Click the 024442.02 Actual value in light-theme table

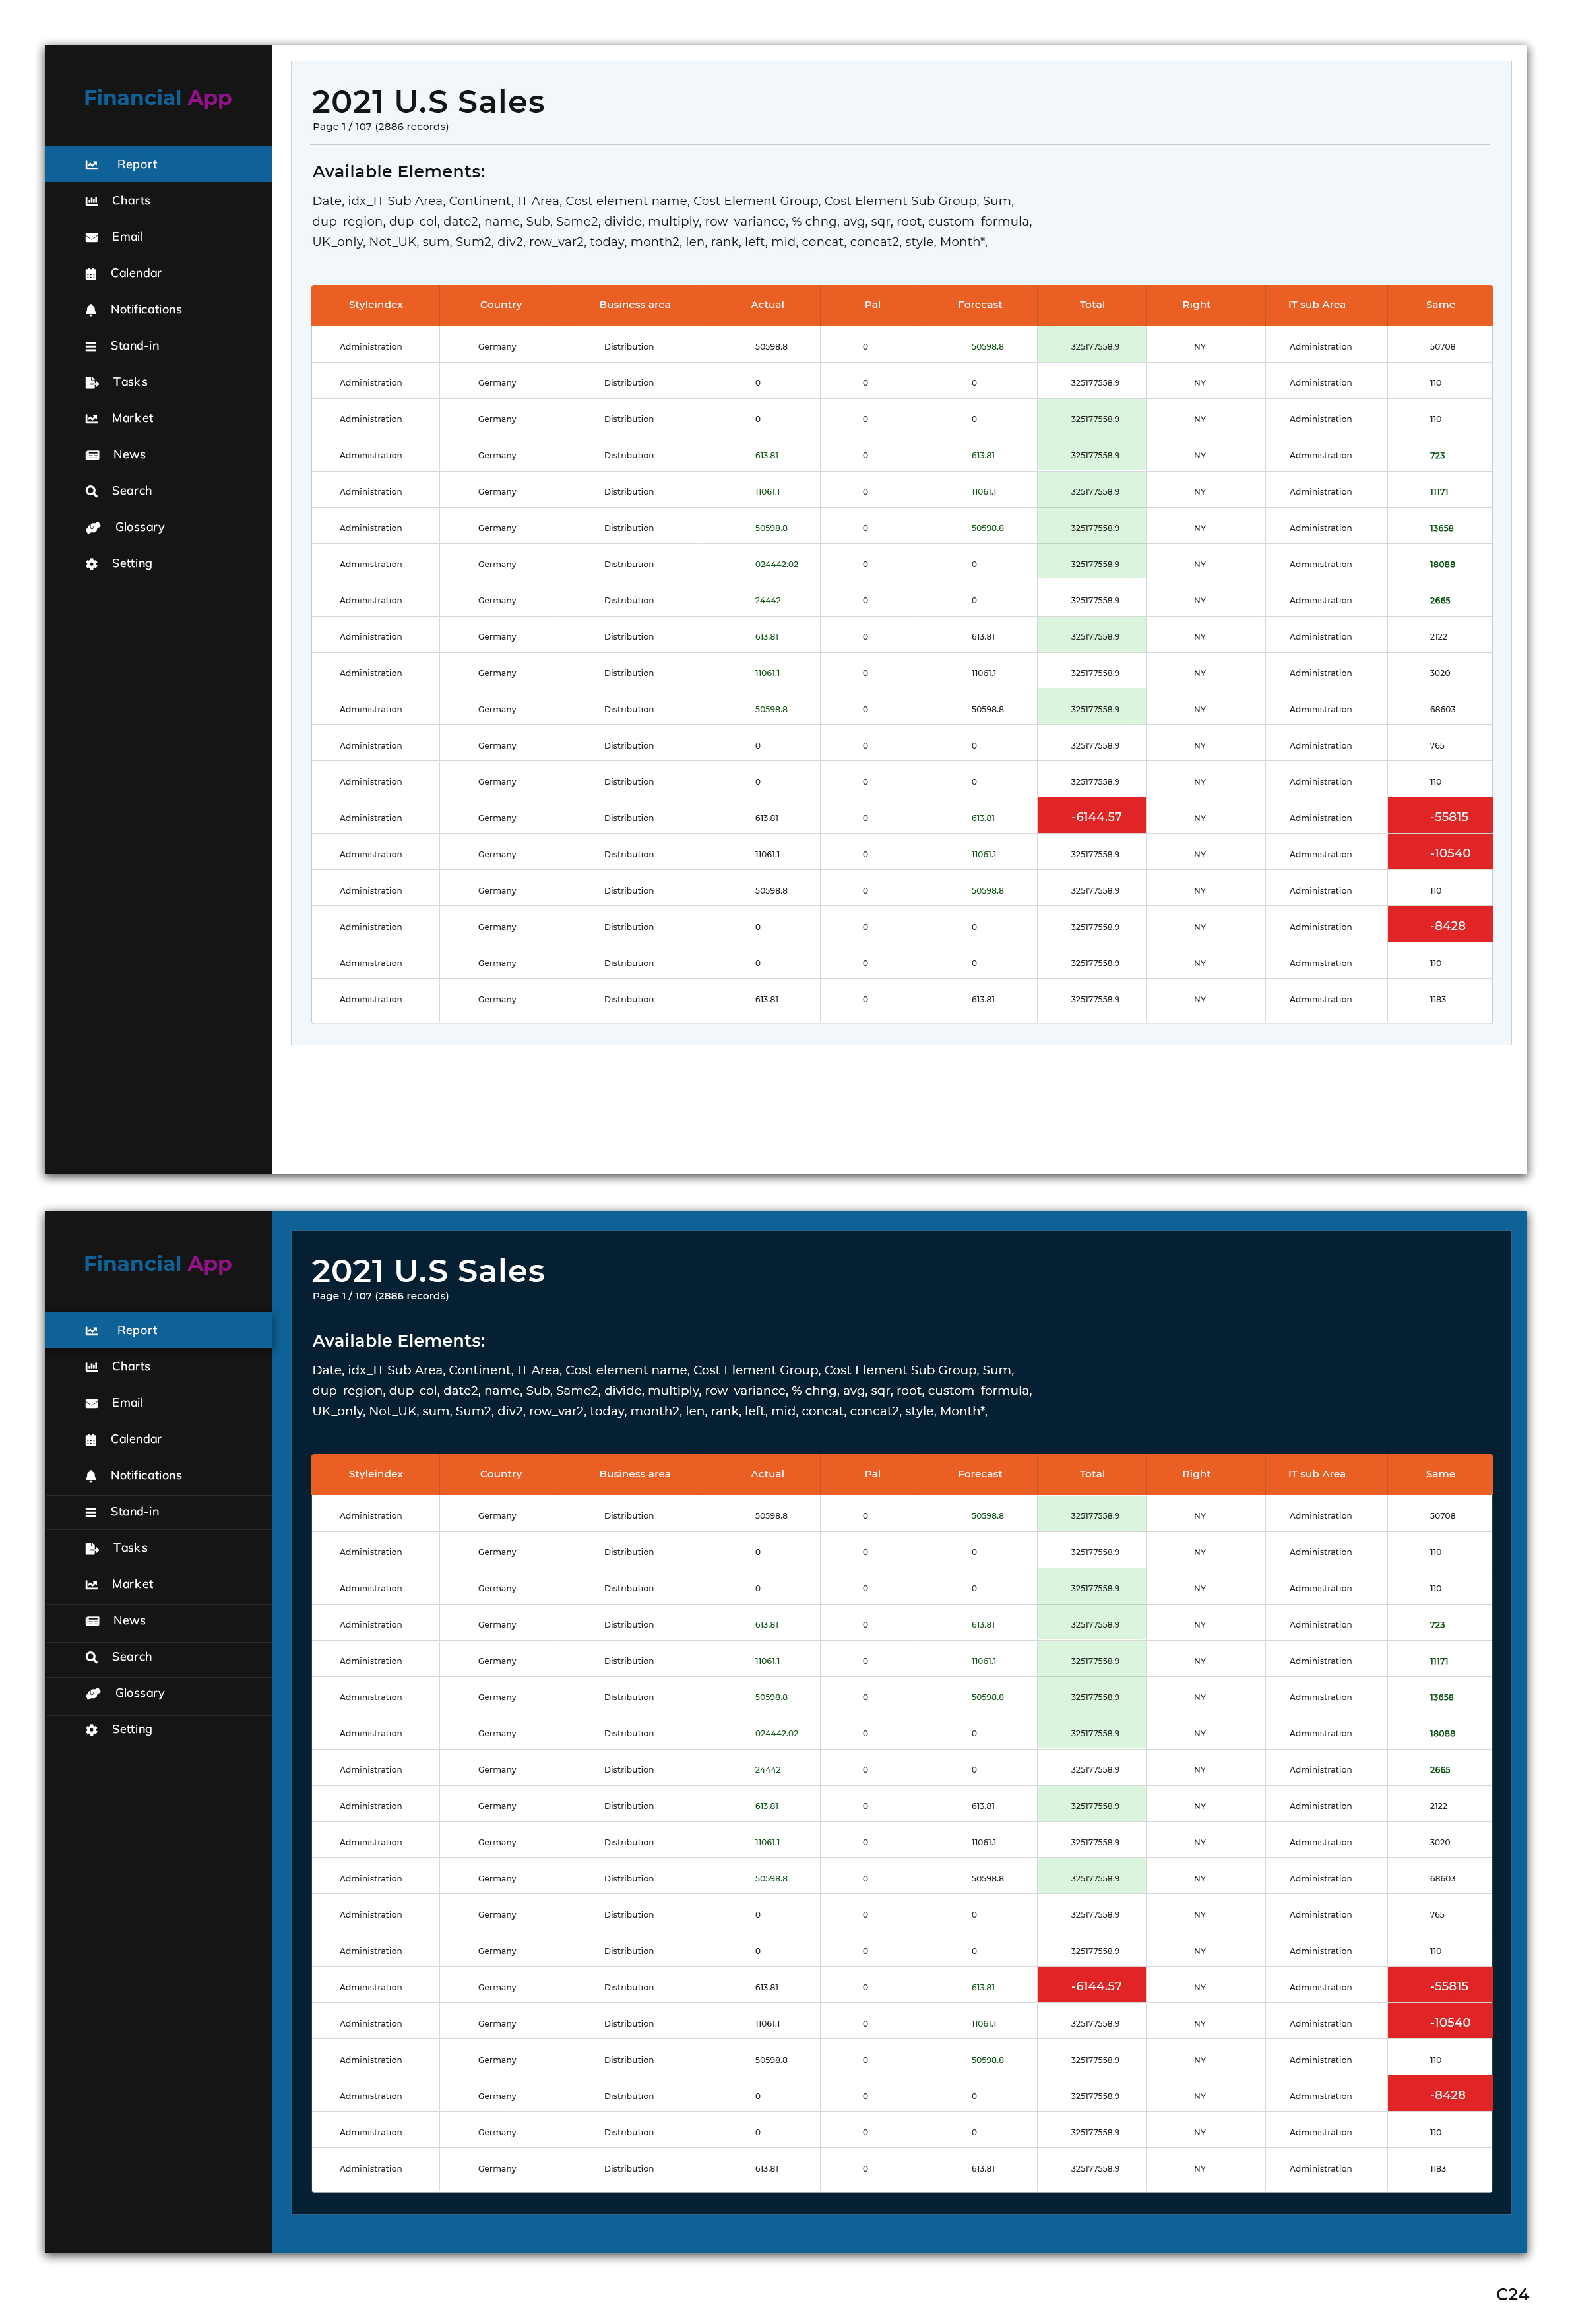776,564
